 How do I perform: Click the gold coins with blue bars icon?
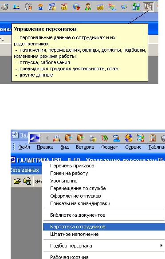(x=100, y=7)
